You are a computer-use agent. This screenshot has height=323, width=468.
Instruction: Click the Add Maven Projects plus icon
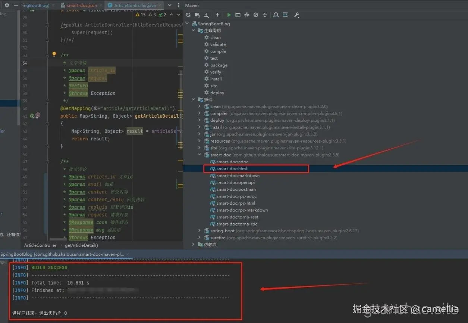pos(217,15)
